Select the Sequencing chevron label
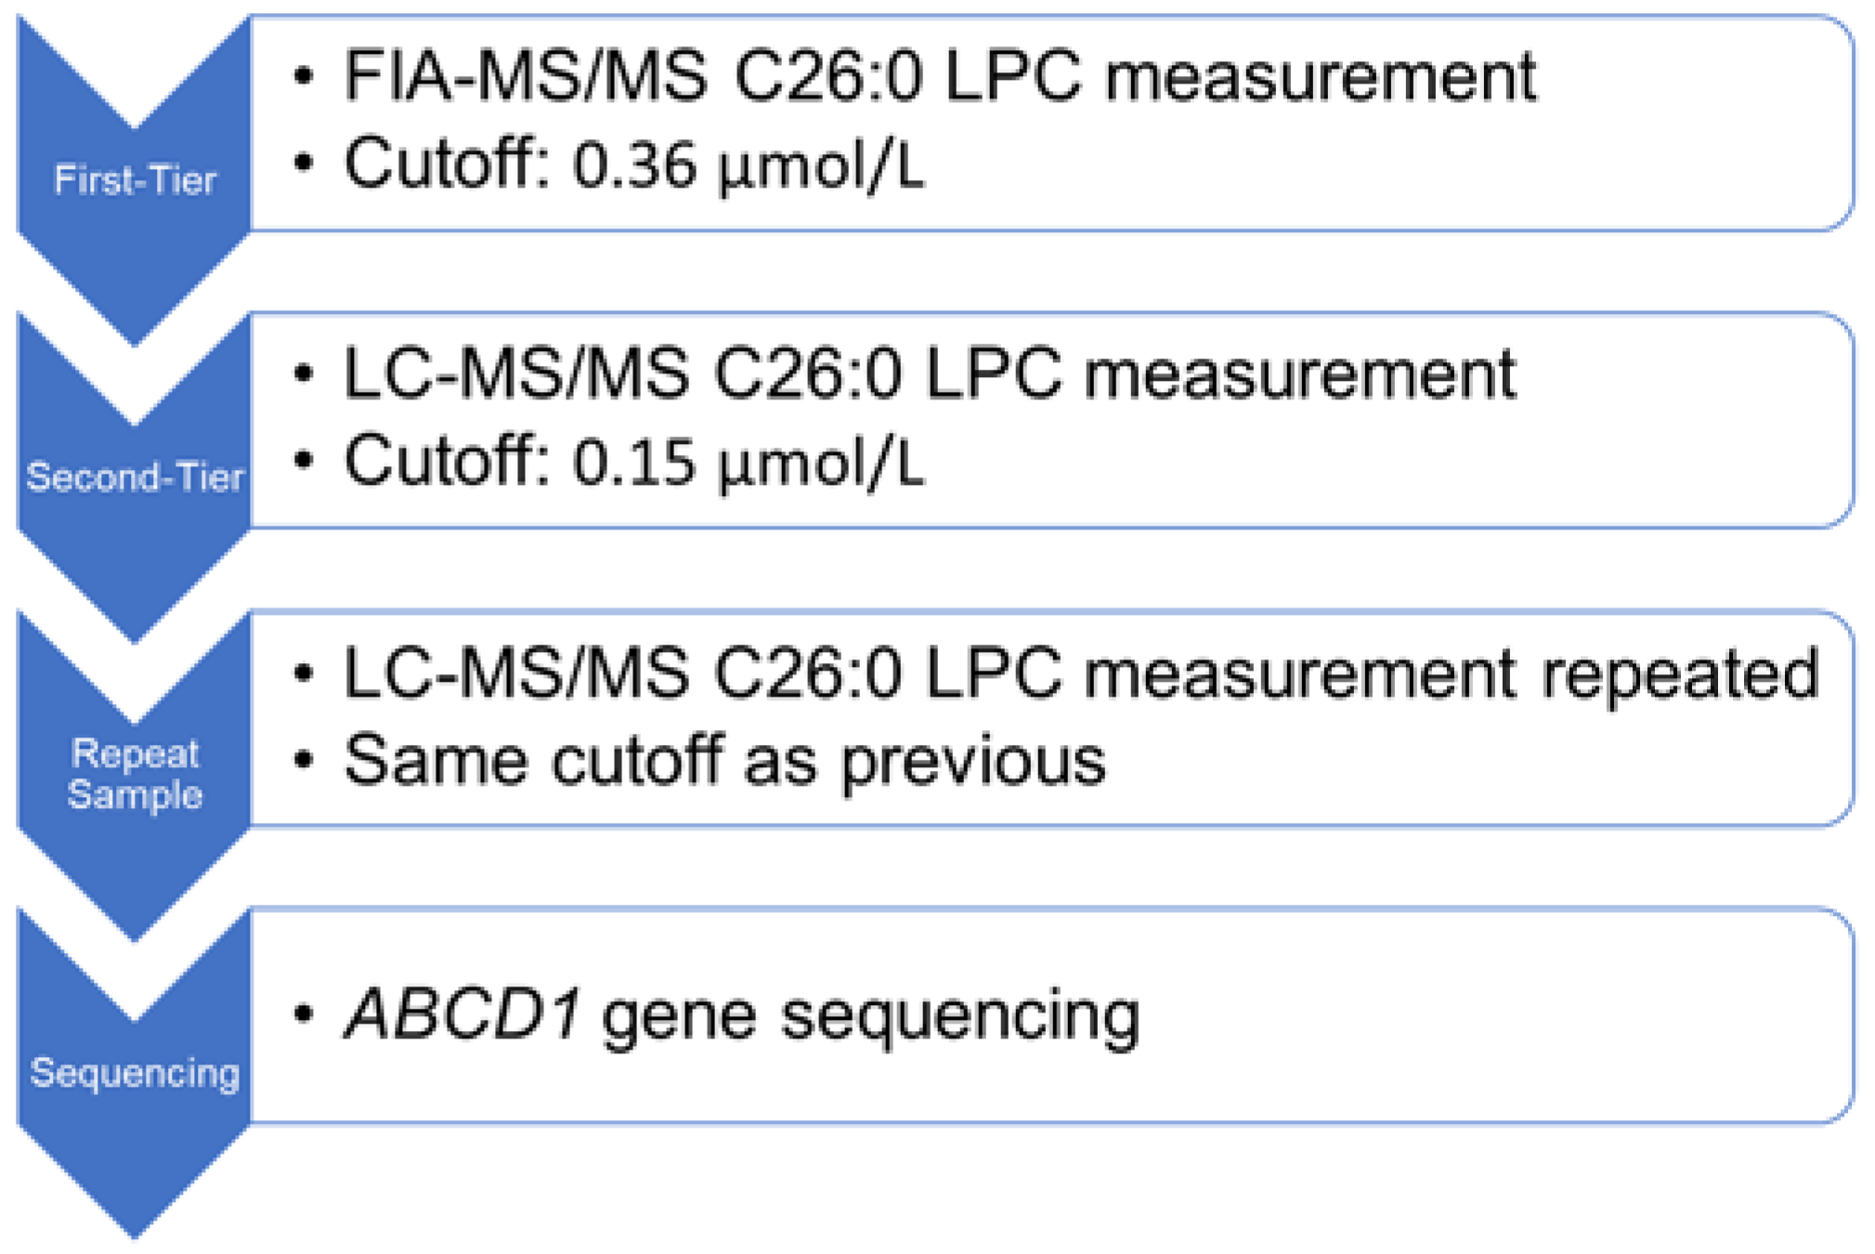1875x1254 pixels. pyautogui.click(x=135, y=1072)
